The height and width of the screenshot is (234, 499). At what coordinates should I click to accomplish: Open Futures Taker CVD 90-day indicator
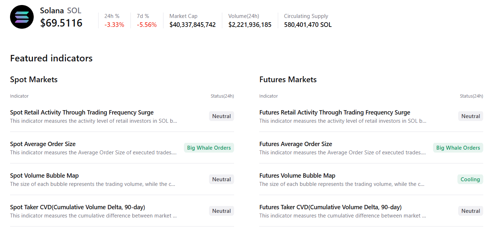click(x=331, y=207)
